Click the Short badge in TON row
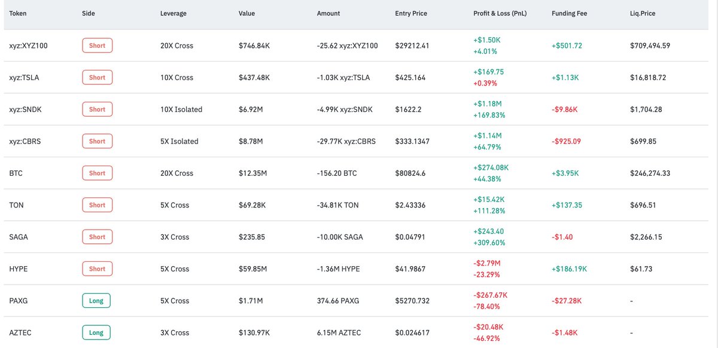The width and height of the screenshot is (718, 348). pyautogui.click(x=97, y=205)
